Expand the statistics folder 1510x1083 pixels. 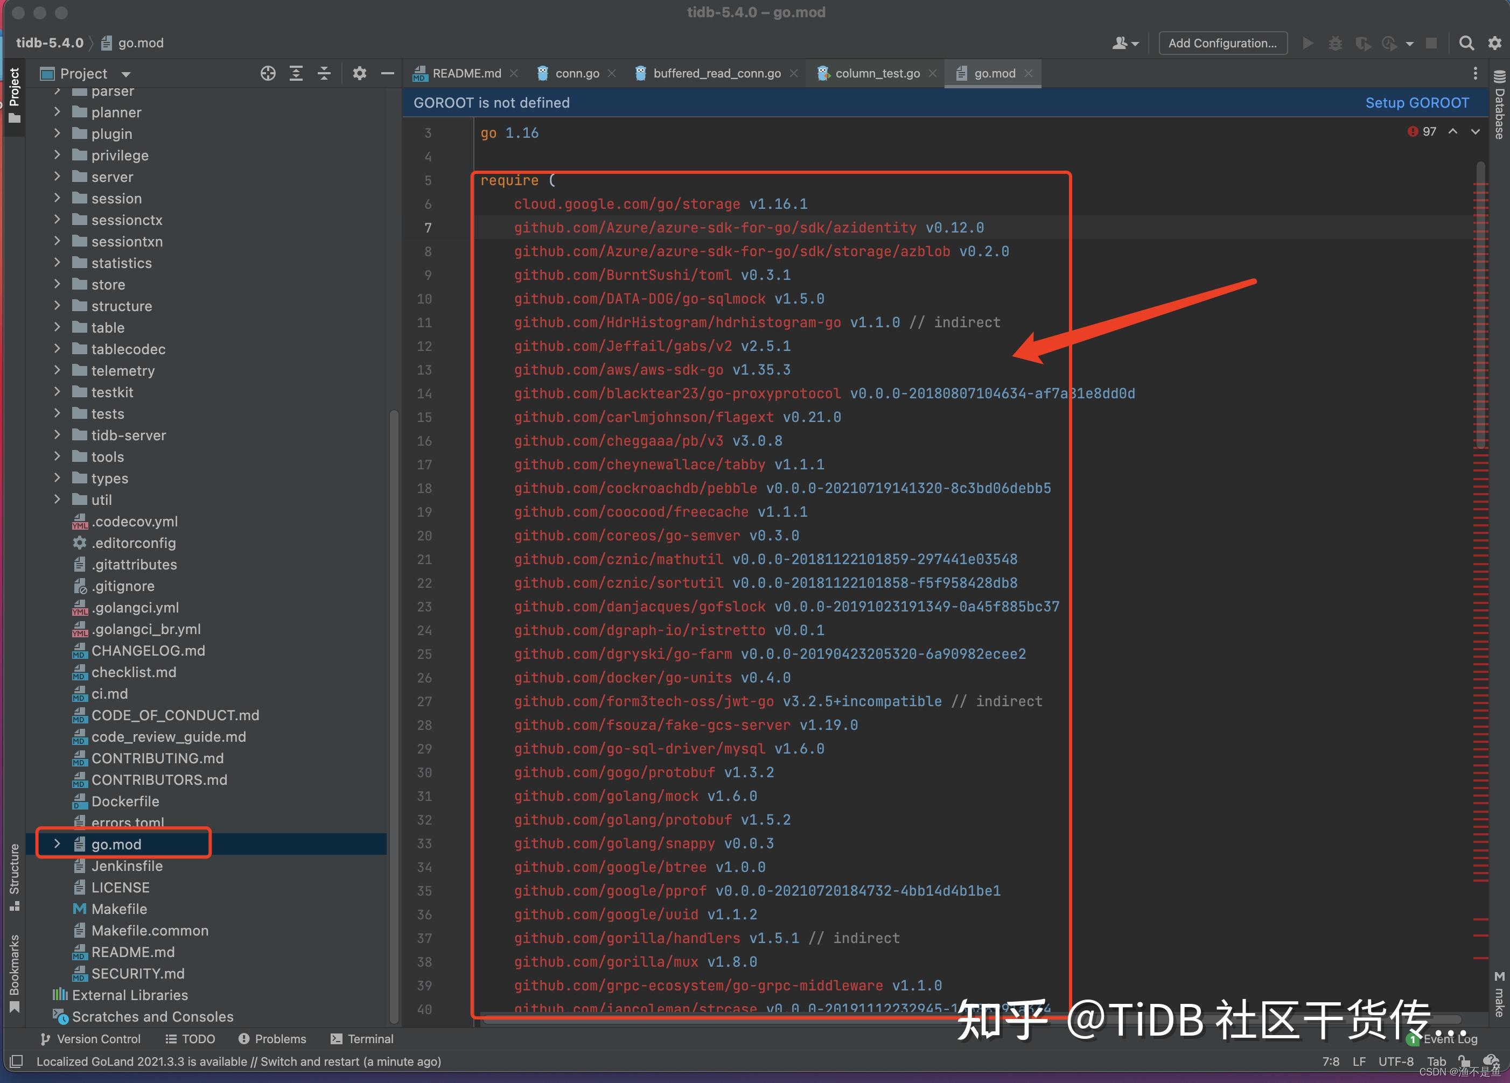[57, 262]
